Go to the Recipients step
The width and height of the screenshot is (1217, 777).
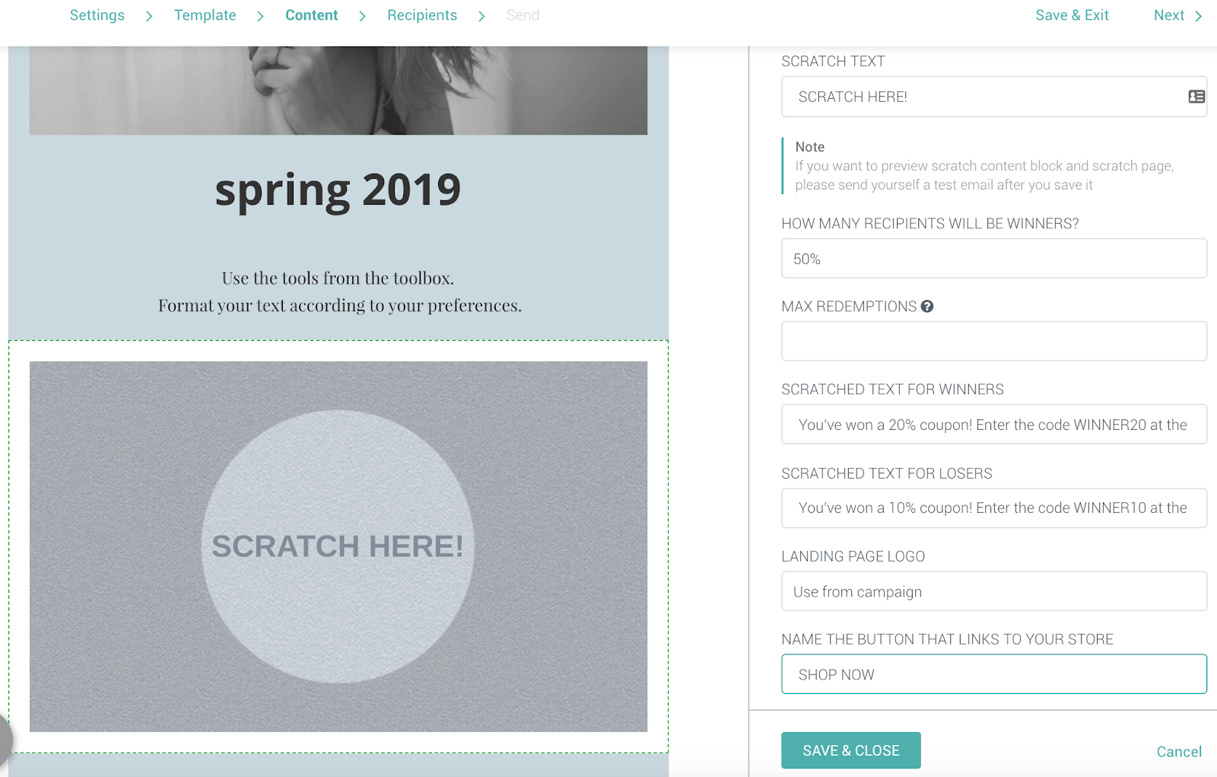click(422, 15)
